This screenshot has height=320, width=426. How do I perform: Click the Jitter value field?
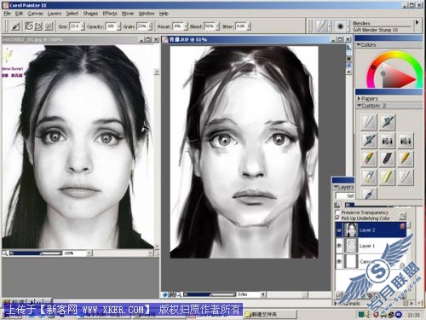tap(241, 26)
